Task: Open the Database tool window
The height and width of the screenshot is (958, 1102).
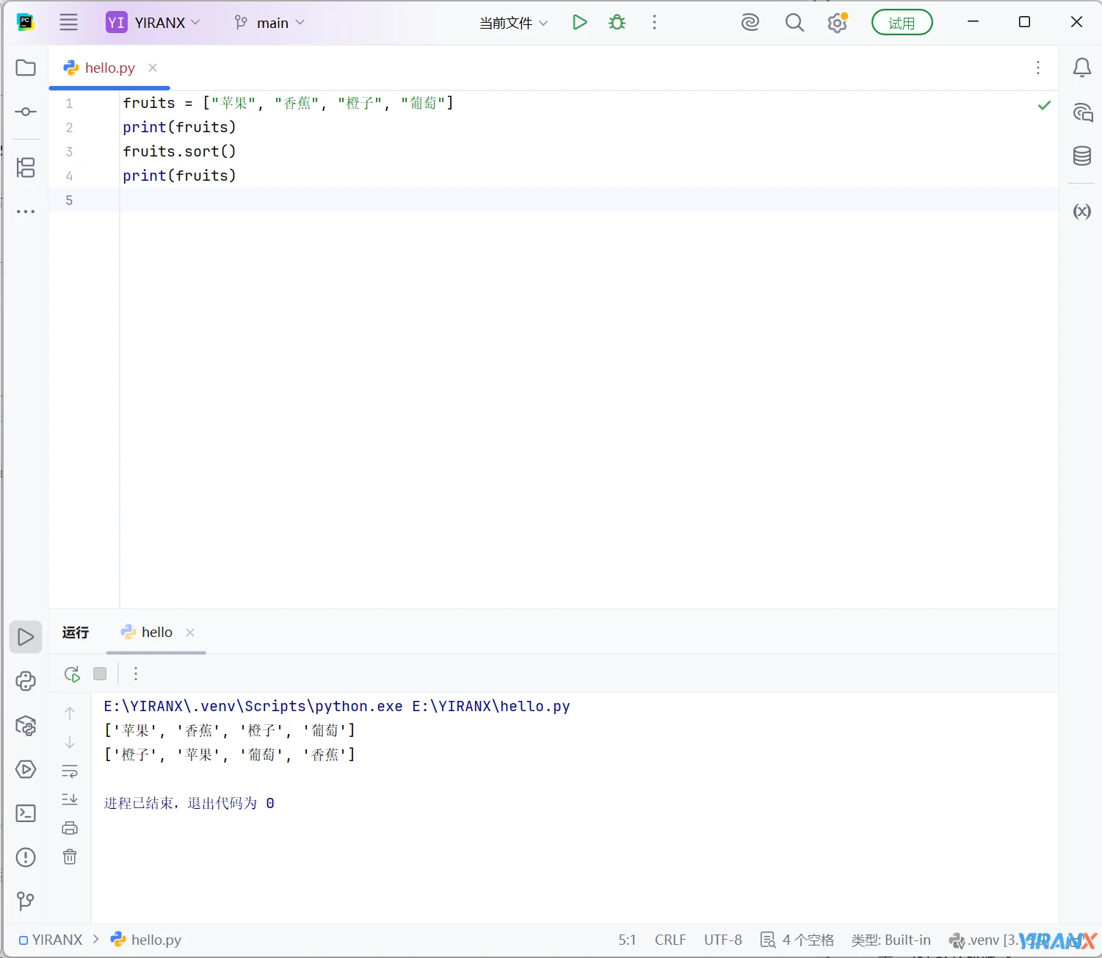Action: pos(1082,156)
